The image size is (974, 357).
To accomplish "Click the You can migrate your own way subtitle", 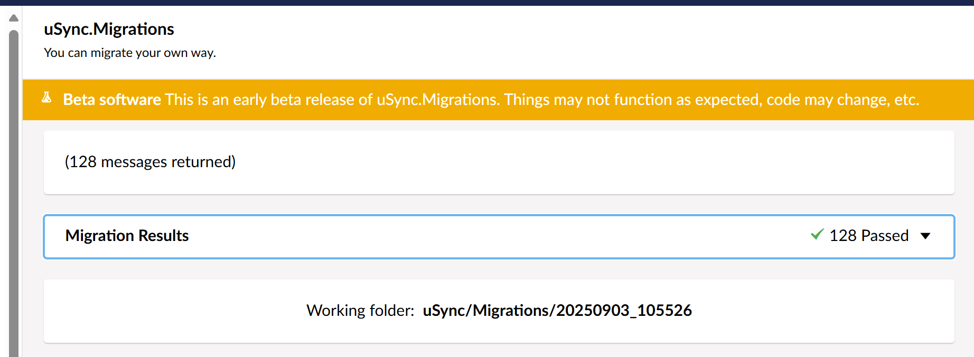I will pos(130,53).
